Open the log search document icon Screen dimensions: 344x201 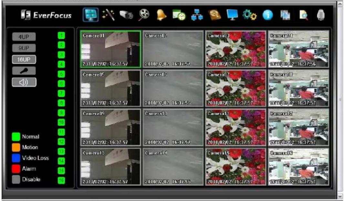click(303, 15)
